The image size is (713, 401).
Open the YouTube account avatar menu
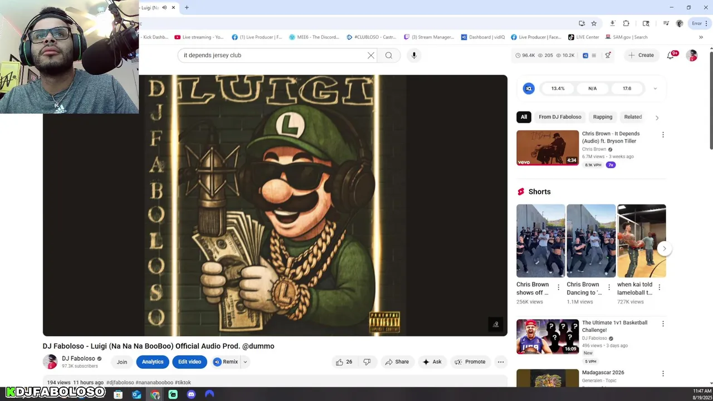click(x=692, y=55)
